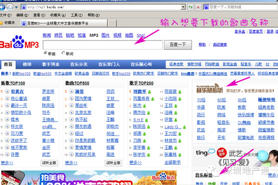Open the 查看 menu
Screen dimensions: 278x185
pyautogui.click(x=39, y=15)
